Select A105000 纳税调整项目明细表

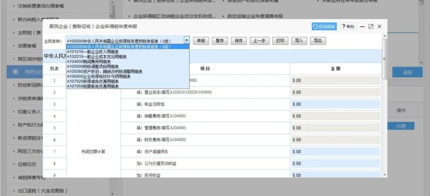coord(128,66)
